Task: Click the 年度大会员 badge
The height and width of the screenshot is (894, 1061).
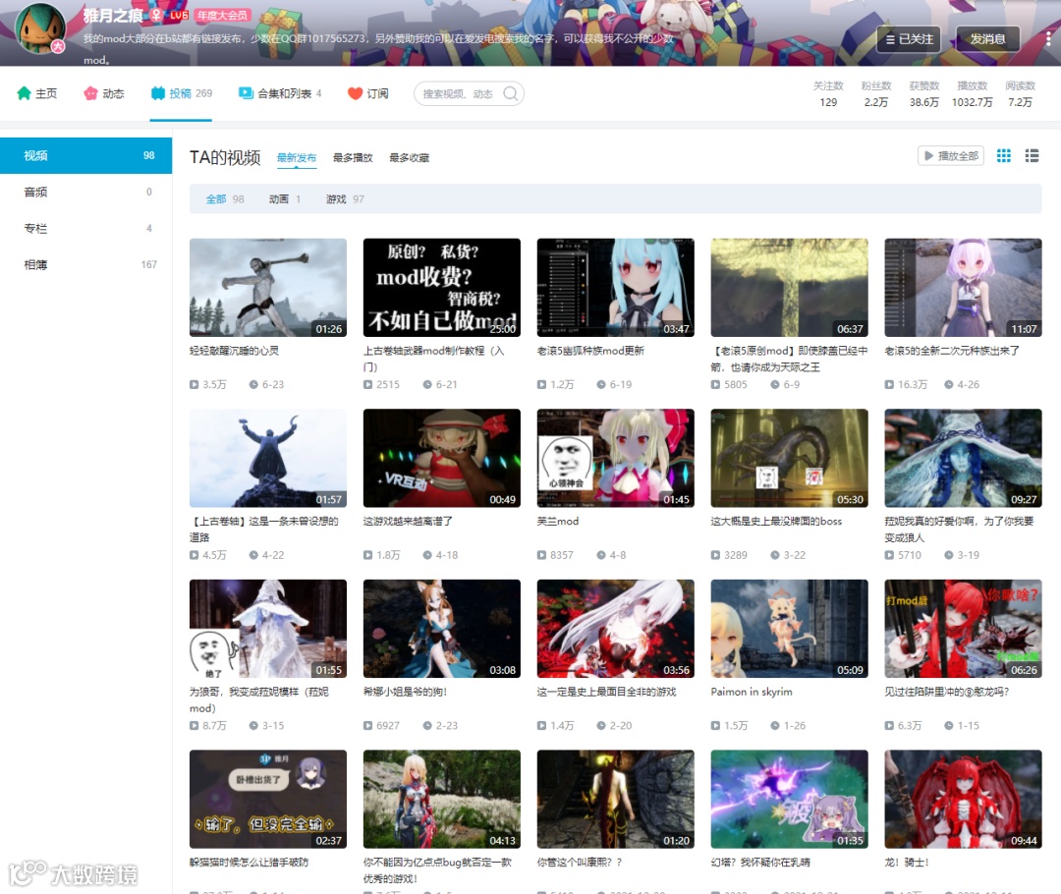Action: 222,15
